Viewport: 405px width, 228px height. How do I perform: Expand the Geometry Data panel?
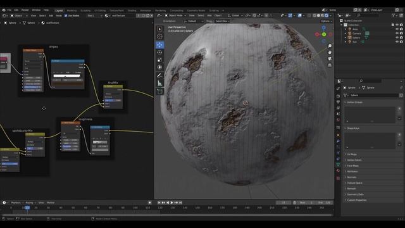[x=355, y=194]
